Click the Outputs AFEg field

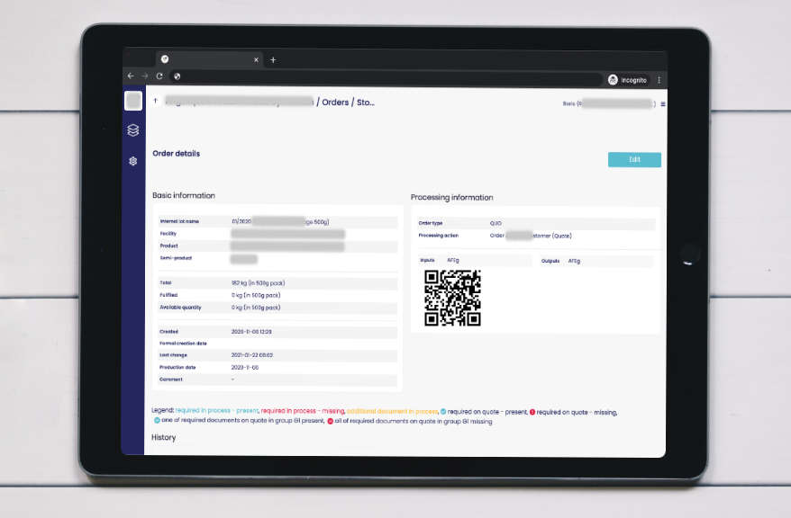coord(595,261)
